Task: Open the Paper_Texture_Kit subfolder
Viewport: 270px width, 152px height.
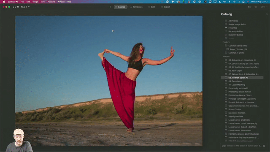Action: (x=238, y=49)
